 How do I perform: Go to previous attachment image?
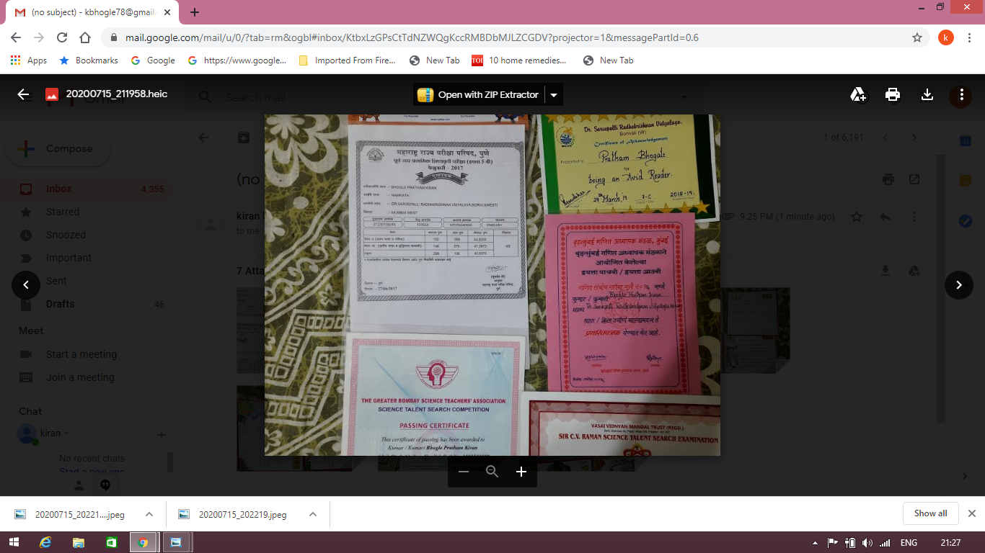pos(26,285)
